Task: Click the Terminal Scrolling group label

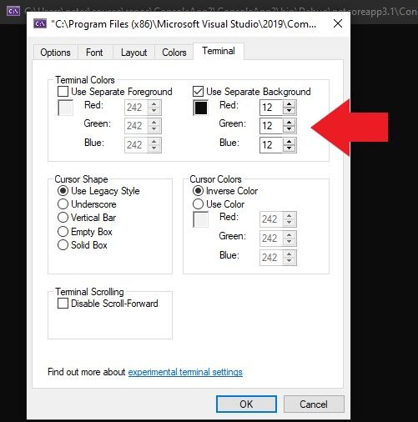Action: click(x=89, y=292)
